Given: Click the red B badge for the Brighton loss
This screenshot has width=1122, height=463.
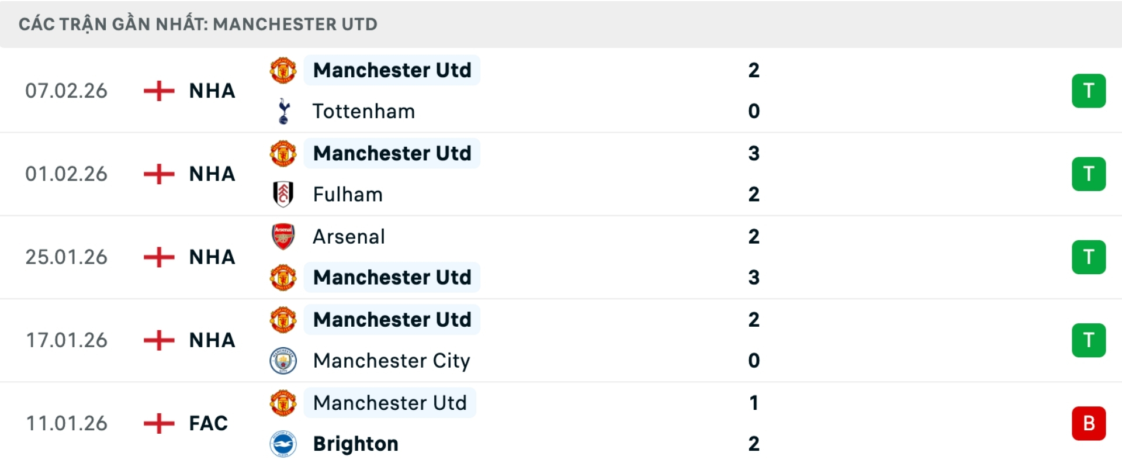Looking at the screenshot, I should pyautogui.click(x=1088, y=423).
